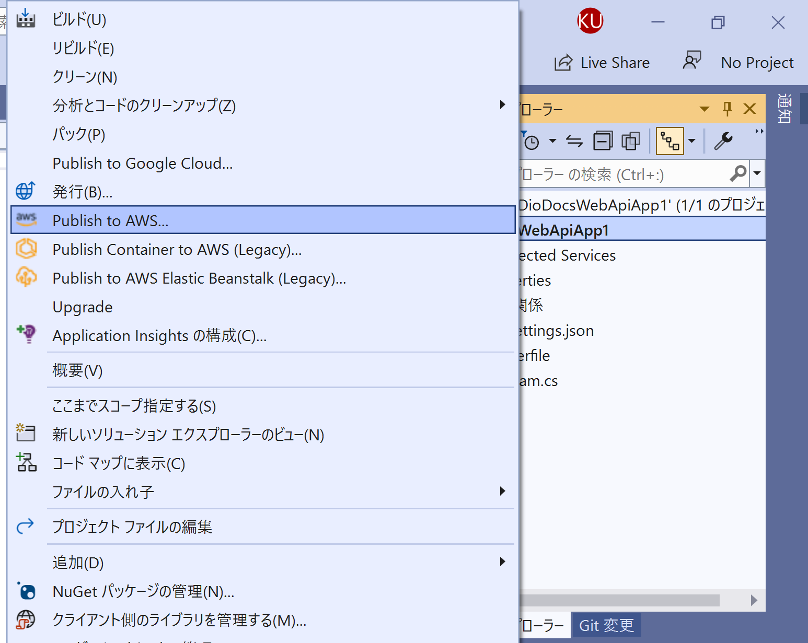The image size is (808, 643).
Task: Click the show all files icon
Action: pos(631,141)
